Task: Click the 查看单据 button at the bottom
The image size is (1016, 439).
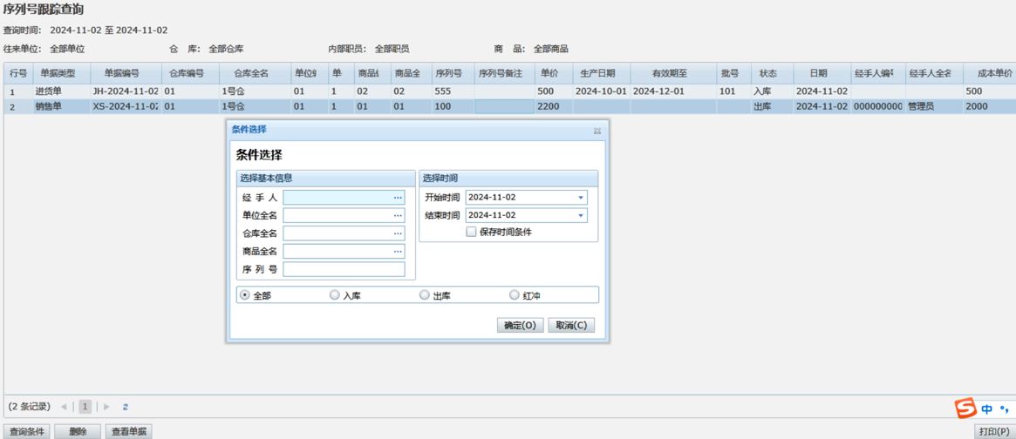Action: pos(128,431)
